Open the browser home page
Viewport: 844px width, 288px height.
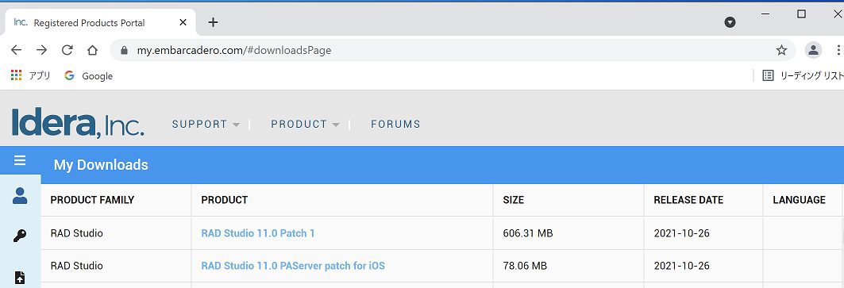coord(92,50)
